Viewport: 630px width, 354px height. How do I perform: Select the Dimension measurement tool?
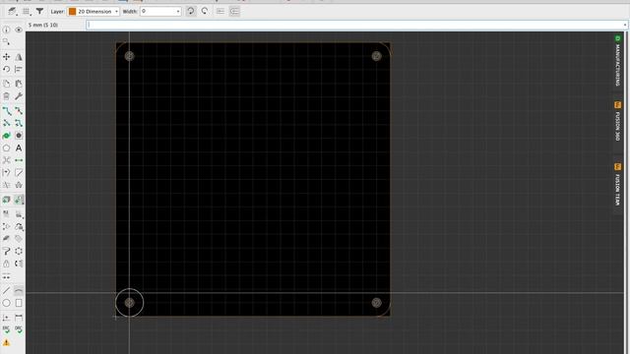tap(19, 318)
